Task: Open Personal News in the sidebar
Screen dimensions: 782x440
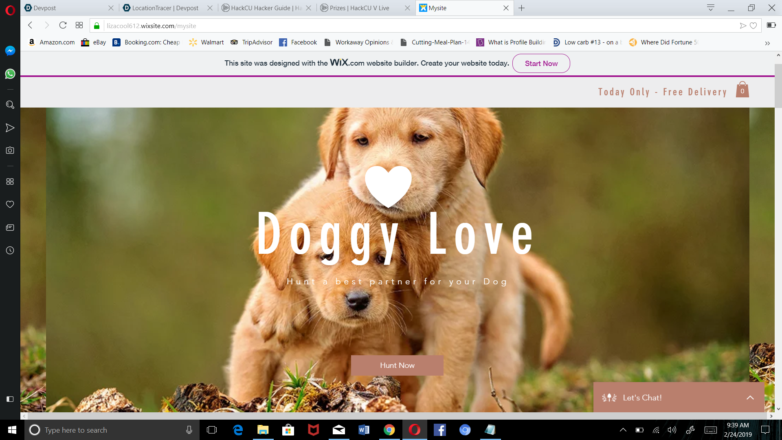Action: (10, 227)
